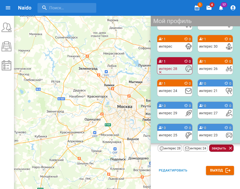Open the events calendar sidebar icon
The width and height of the screenshot is (240, 189).
[6, 65]
